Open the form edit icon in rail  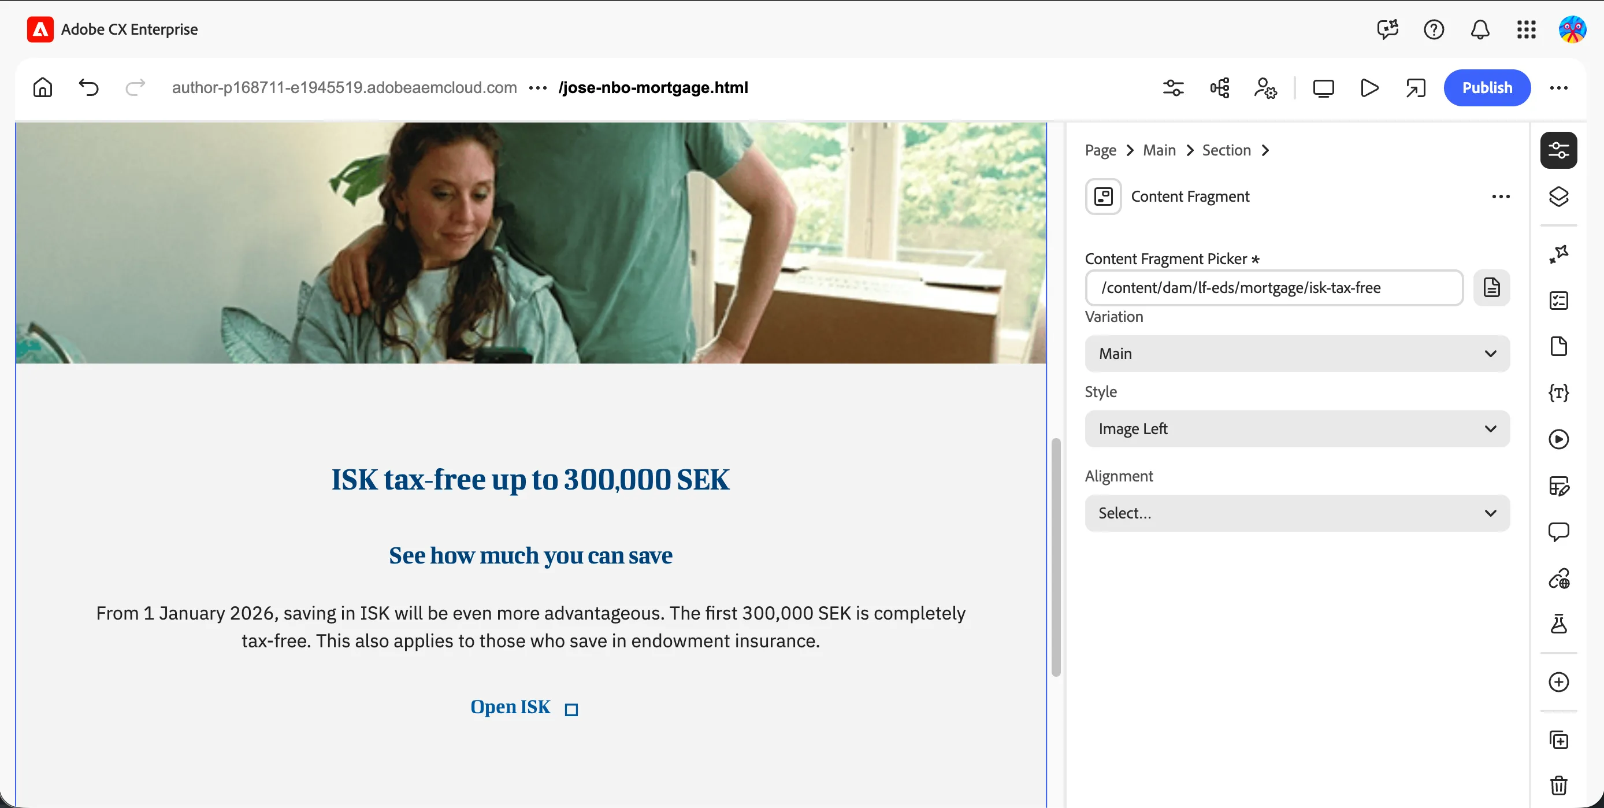[x=1558, y=485]
